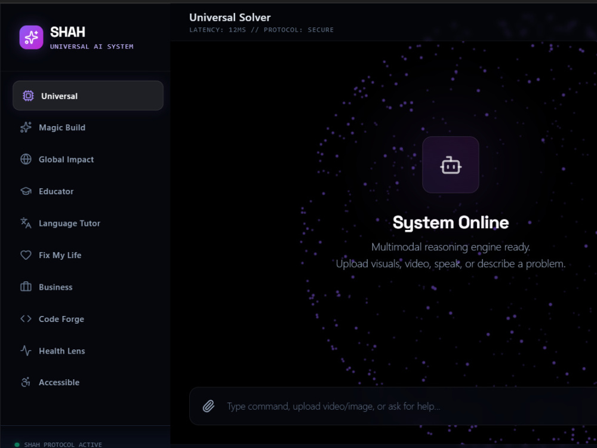Click the Language Tutor translate icon
597x448 pixels.
[26, 223]
